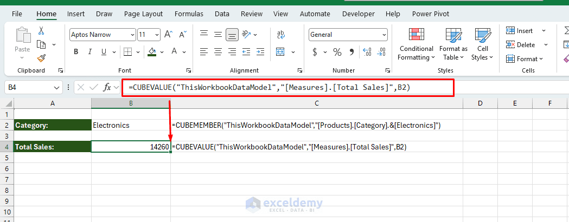The height and width of the screenshot is (222, 569).
Task: Expand the Borders dropdown arrow
Action: [138, 52]
